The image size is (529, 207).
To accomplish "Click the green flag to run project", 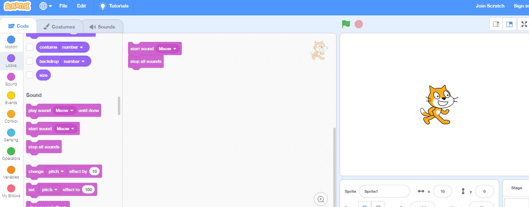I will click(346, 24).
